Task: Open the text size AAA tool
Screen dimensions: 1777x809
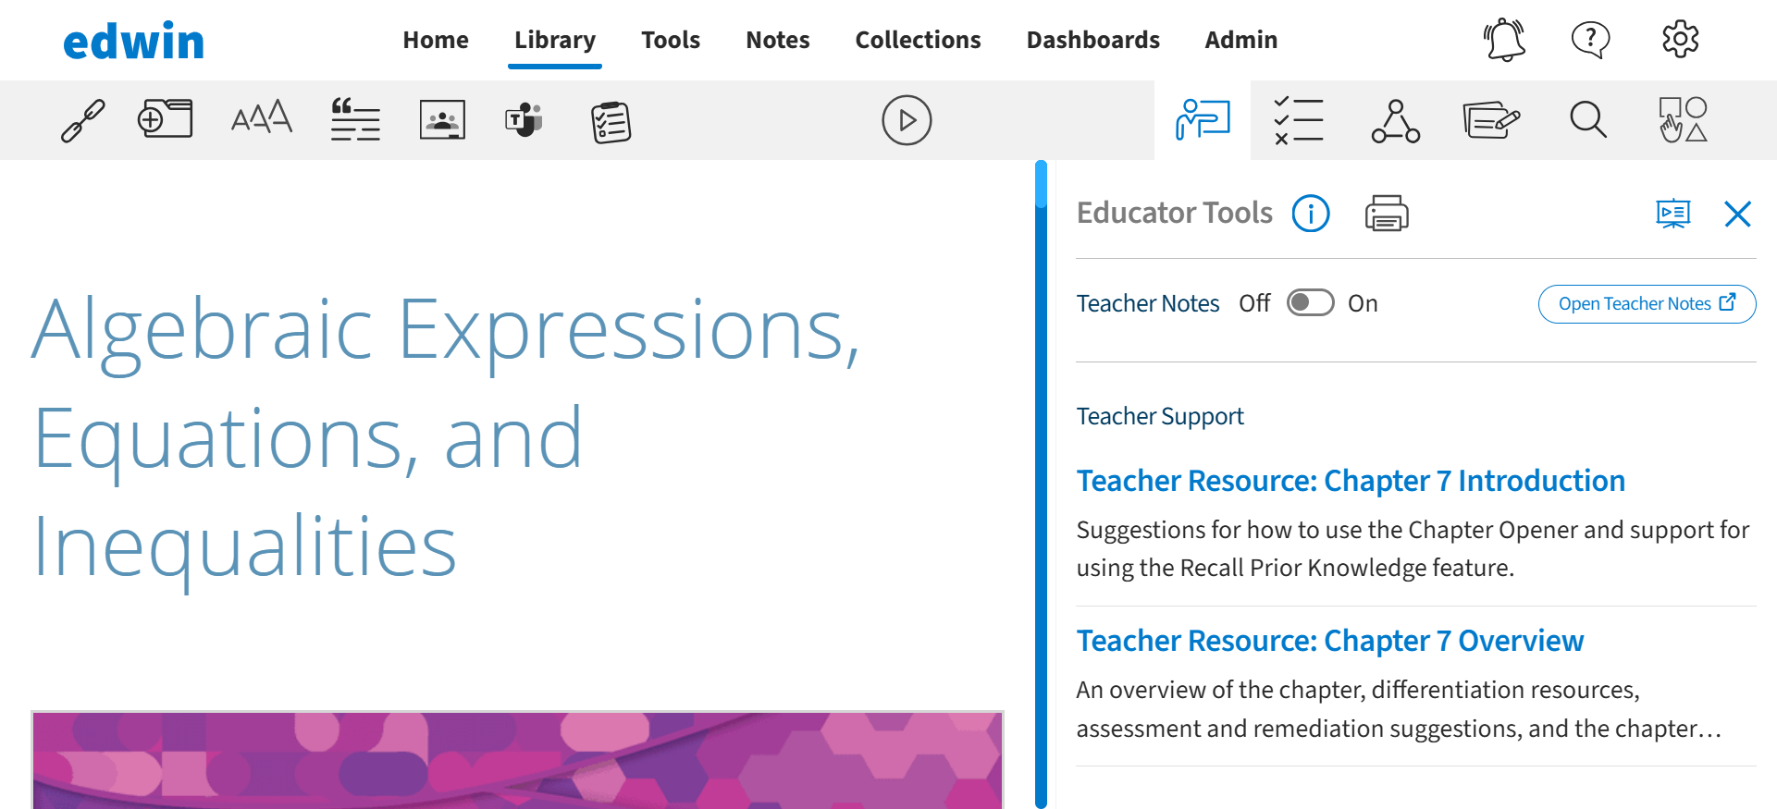Action: (262, 118)
